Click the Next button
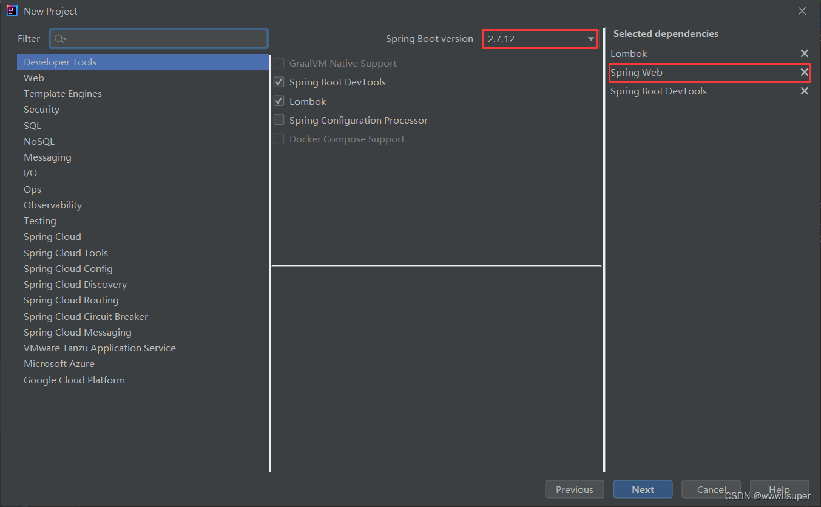 coord(643,489)
